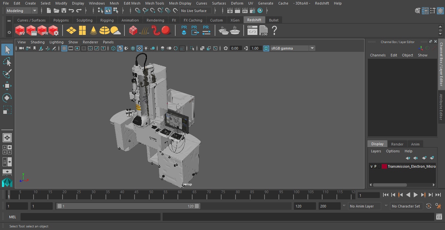Activate the Rotate tool
Screen dimensions: 445x230
(x=7, y=98)
